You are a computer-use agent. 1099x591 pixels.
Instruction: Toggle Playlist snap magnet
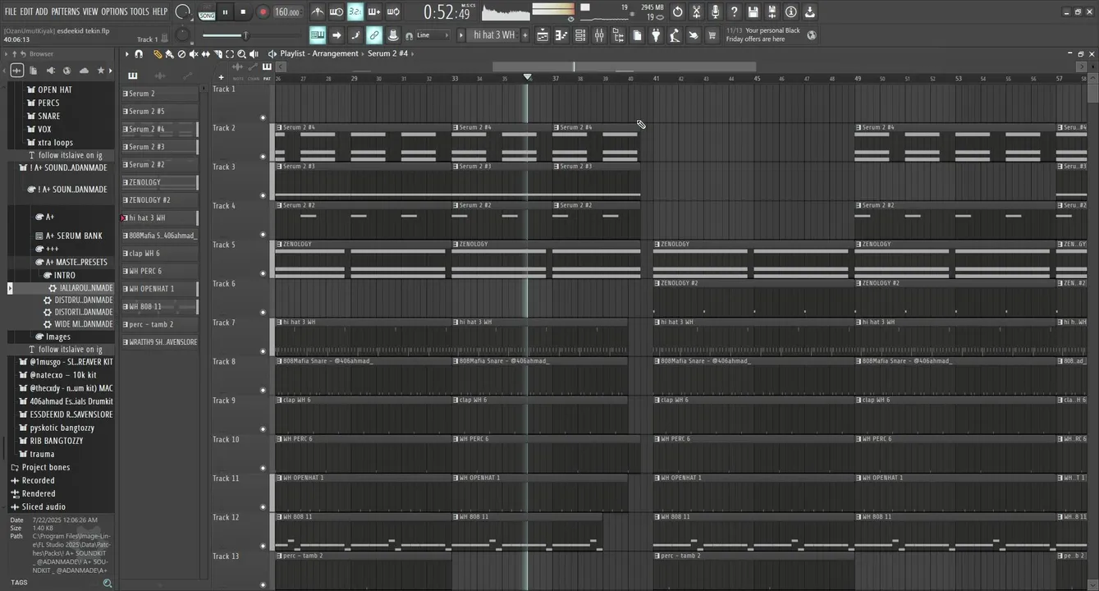click(x=138, y=54)
